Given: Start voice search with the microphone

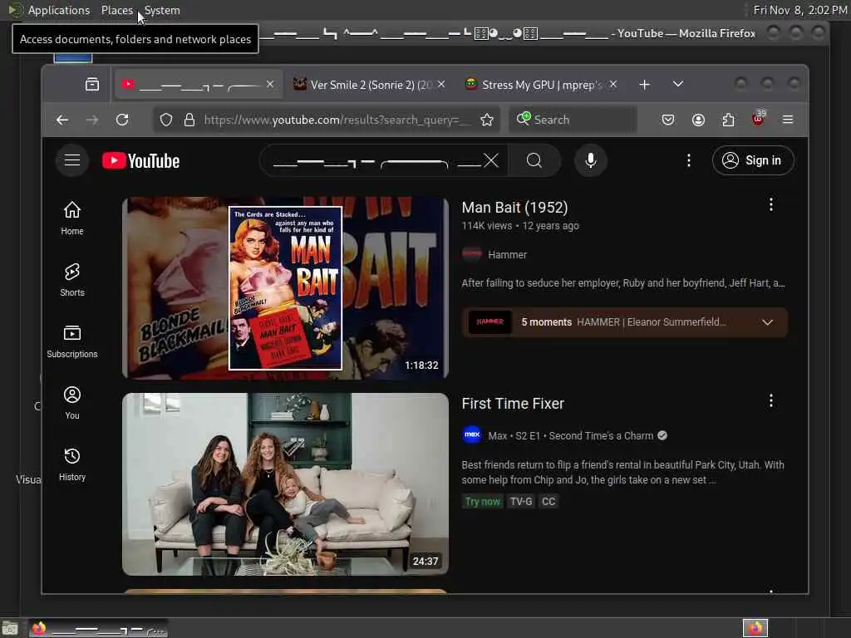Looking at the screenshot, I should [x=591, y=160].
